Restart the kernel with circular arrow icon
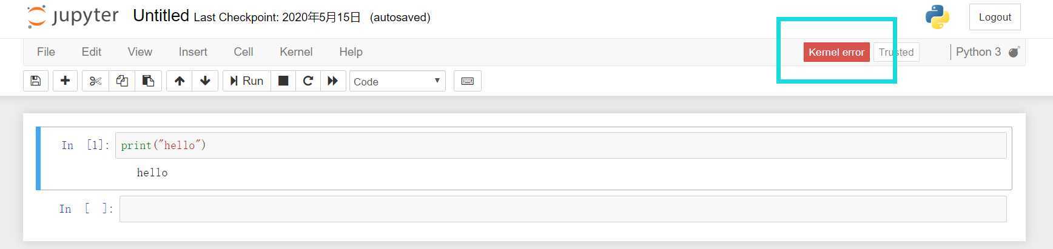 tap(308, 81)
